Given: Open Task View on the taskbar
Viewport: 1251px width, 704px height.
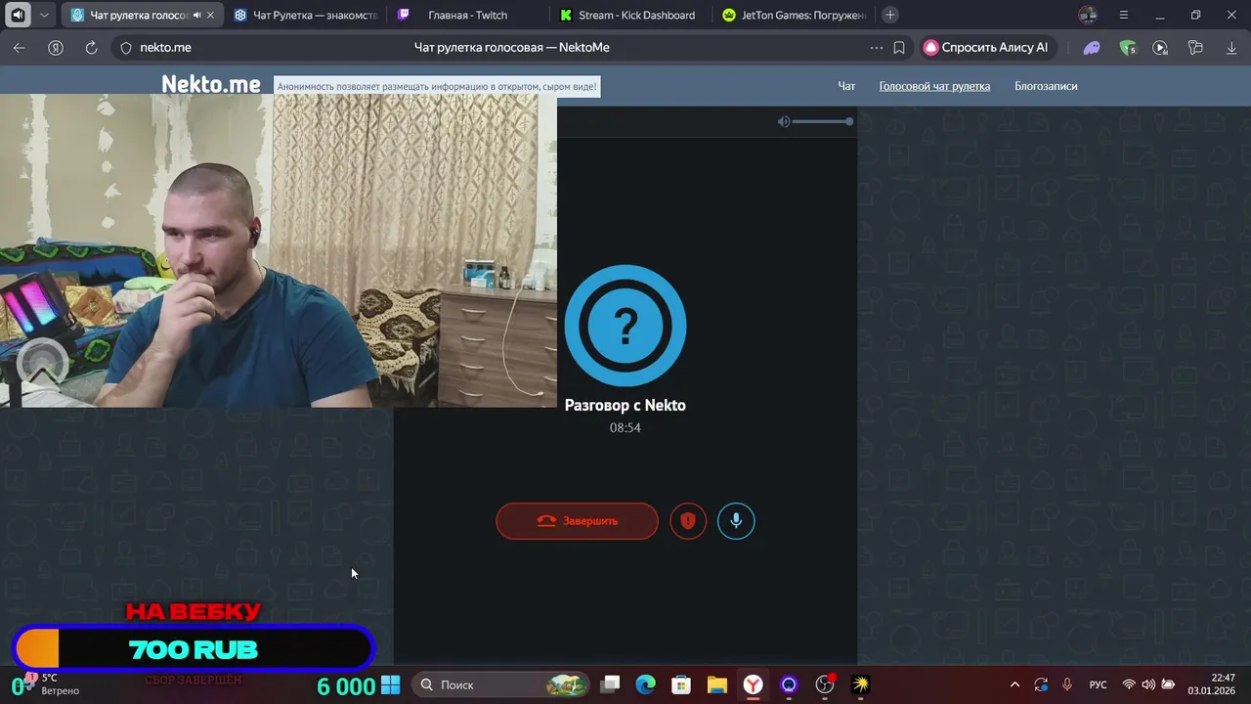Looking at the screenshot, I should 610,684.
